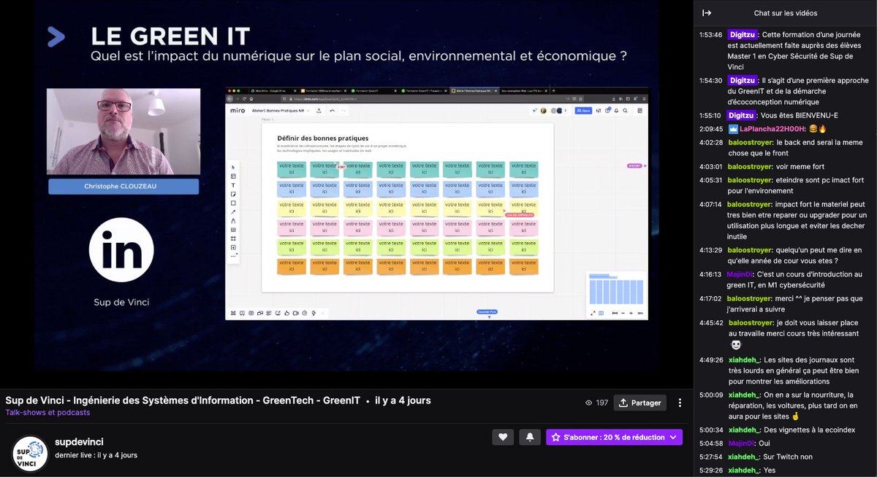The image size is (877, 477).
Task: Select the Miro cursor tool in the video
Action: [234, 167]
